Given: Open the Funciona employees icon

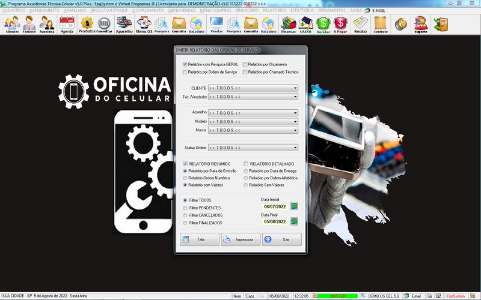Looking at the screenshot, I should [47, 25].
